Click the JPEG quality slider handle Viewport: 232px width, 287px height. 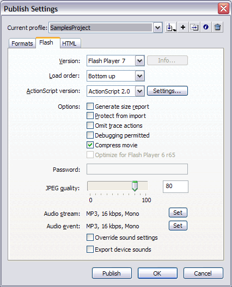click(x=135, y=186)
